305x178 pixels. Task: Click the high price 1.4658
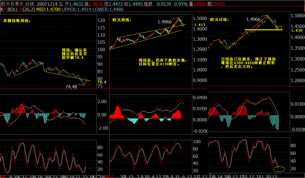pos(96,4)
